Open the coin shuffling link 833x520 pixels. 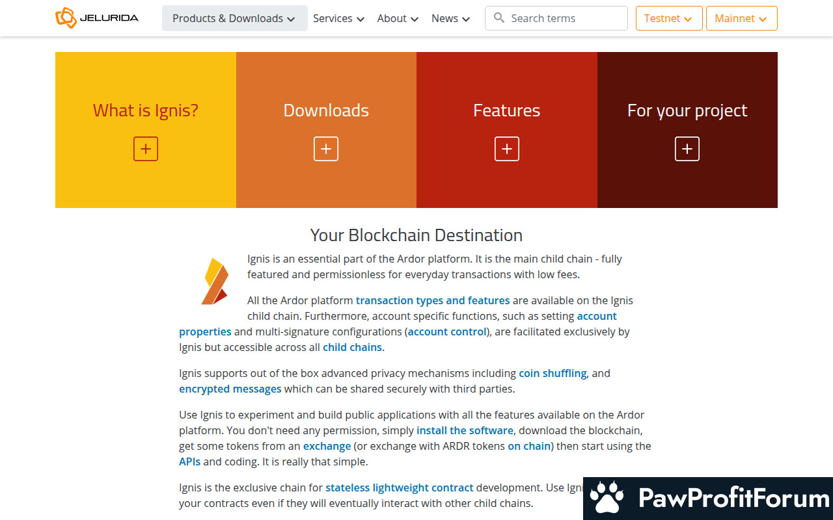[x=553, y=373]
